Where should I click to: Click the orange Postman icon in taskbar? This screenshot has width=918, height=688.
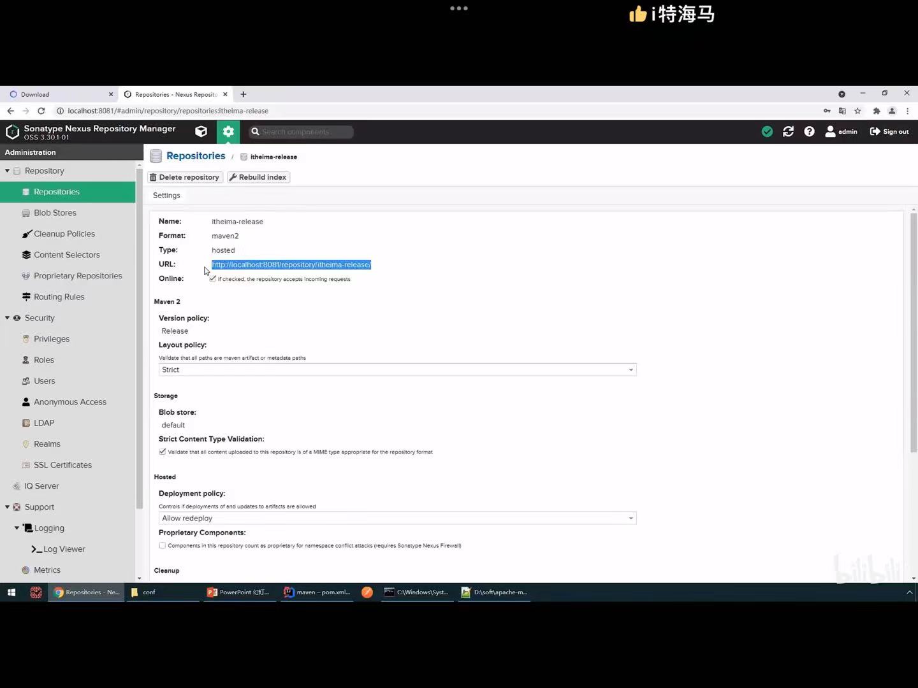click(367, 592)
